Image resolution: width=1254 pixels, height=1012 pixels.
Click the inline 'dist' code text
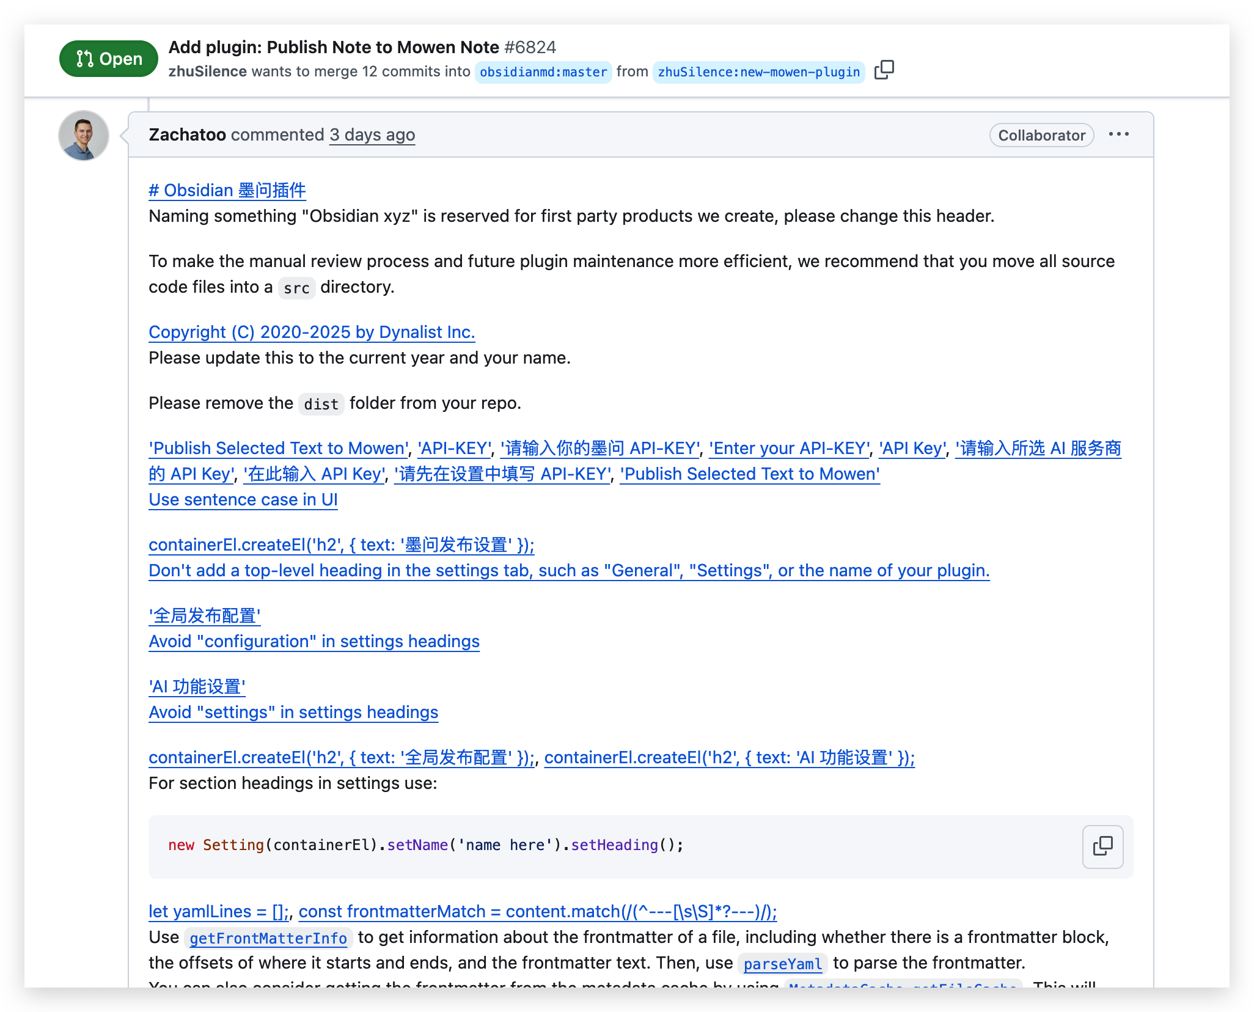point(321,404)
